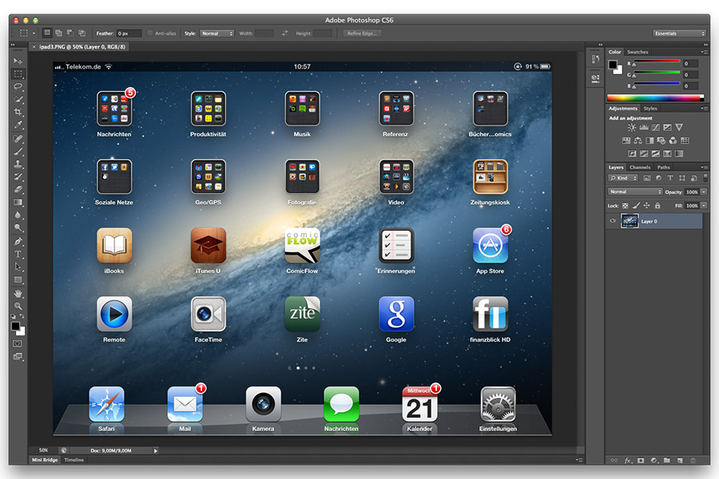Screen dimensions: 719x479
Task: Open the layer blend mode dropdown
Action: (x=635, y=192)
